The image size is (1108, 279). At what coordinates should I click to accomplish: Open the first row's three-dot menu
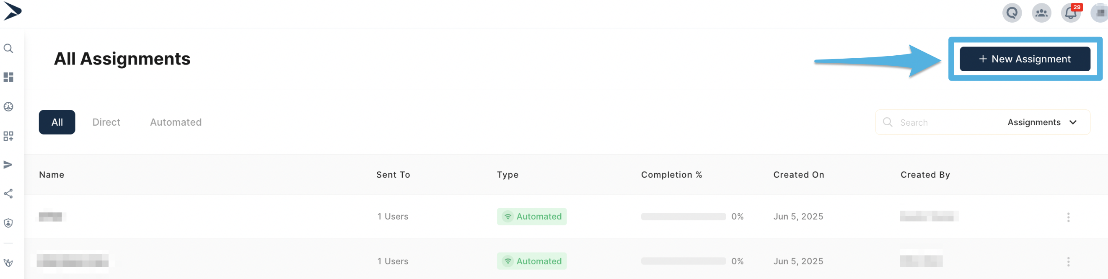[x=1068, y=217]
